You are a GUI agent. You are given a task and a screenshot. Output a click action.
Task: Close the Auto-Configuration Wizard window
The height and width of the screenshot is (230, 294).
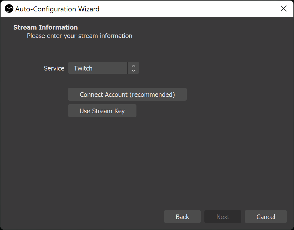click(x=283, y=9)
